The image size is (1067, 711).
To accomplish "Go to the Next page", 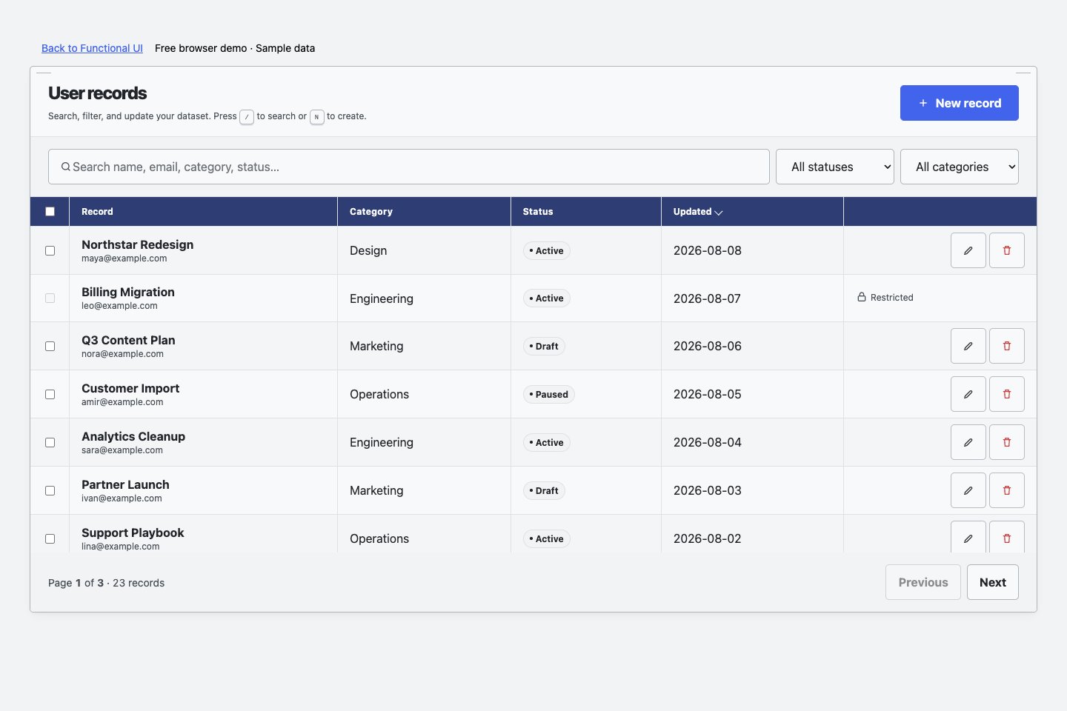I will [993, 582].
